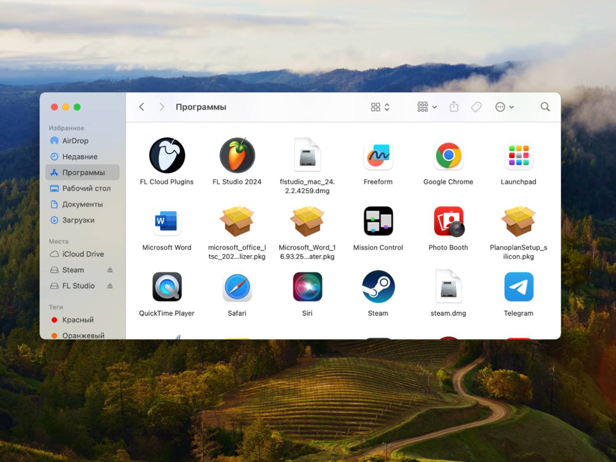The height and width of the screenshot is (462, 616).
Task: Filter by the Красный red tag
Action: (82, 320)
